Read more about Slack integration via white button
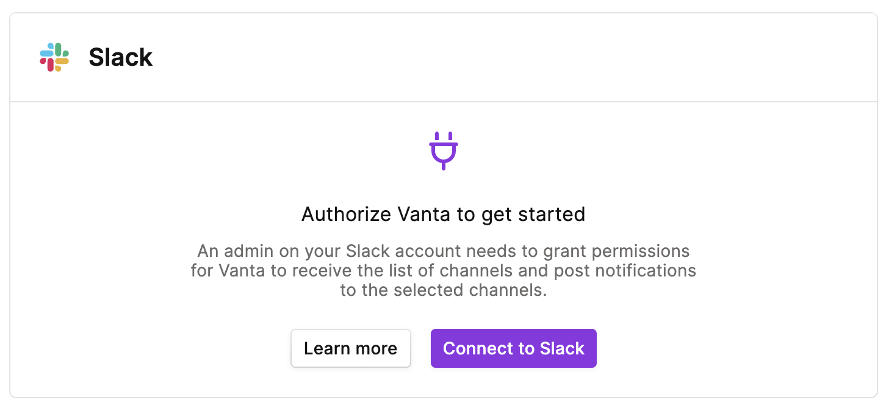The image size is (886, 408). (x=351, y=348)
